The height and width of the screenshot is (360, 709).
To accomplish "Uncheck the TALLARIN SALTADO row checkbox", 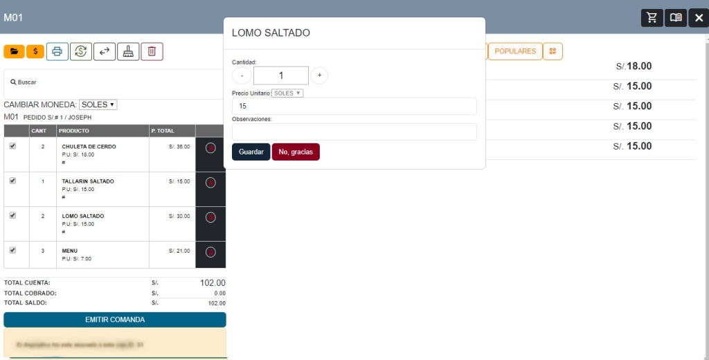I will (x=12, y=181).
